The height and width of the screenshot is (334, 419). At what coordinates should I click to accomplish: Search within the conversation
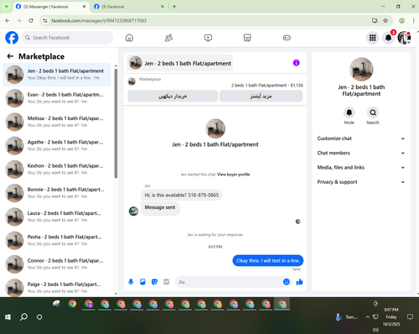(x=373, y=112)
